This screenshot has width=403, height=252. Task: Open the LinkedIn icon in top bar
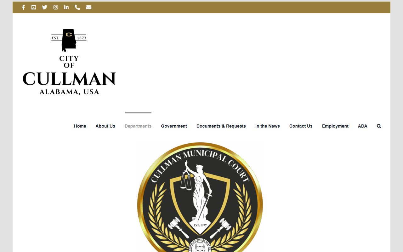66,7
